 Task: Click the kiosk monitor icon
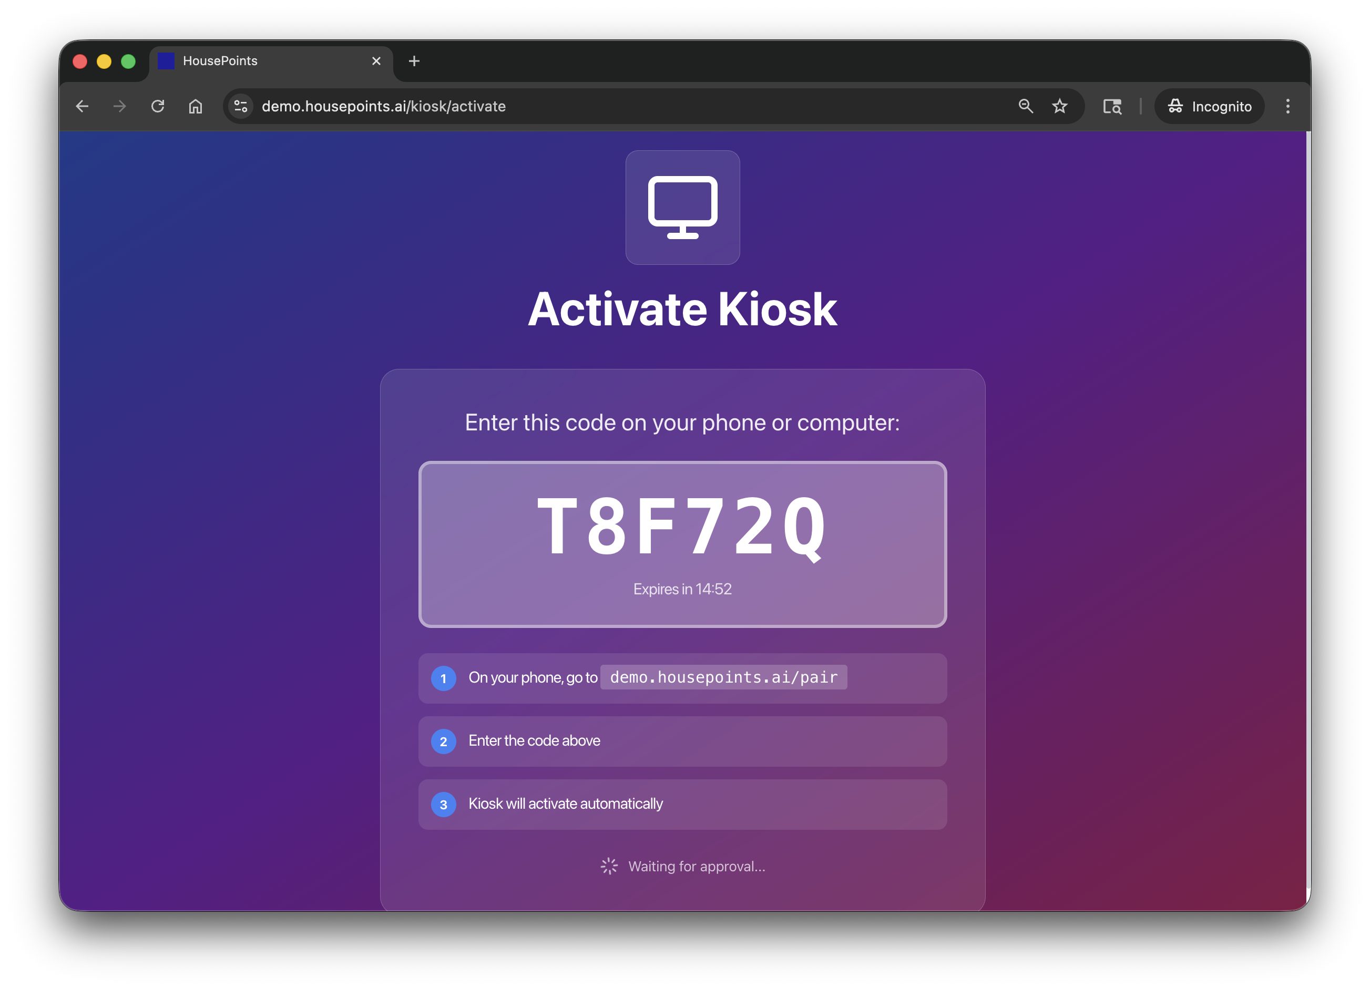pyautogui.click(x=682, y=207)
